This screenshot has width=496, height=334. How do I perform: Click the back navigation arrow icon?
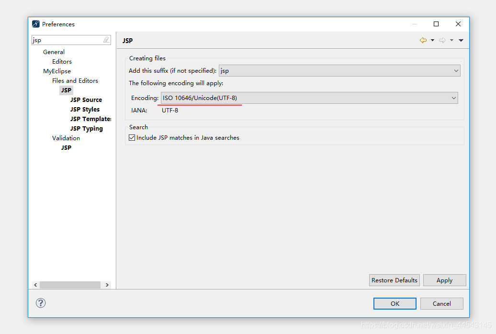(x=423, y=40)
